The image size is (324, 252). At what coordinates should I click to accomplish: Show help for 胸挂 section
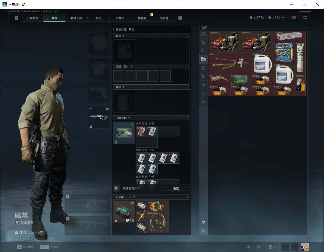(x=123, y=36)
